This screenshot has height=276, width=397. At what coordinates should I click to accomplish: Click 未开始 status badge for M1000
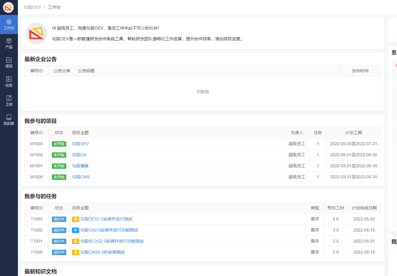pos(59,177)
